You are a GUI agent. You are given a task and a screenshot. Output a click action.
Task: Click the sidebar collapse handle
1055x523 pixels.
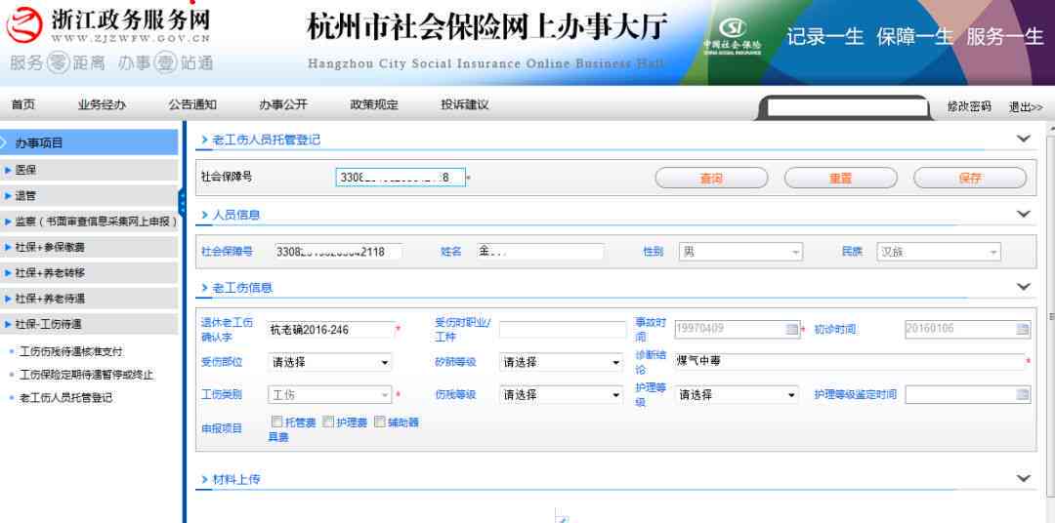point(182,202)
